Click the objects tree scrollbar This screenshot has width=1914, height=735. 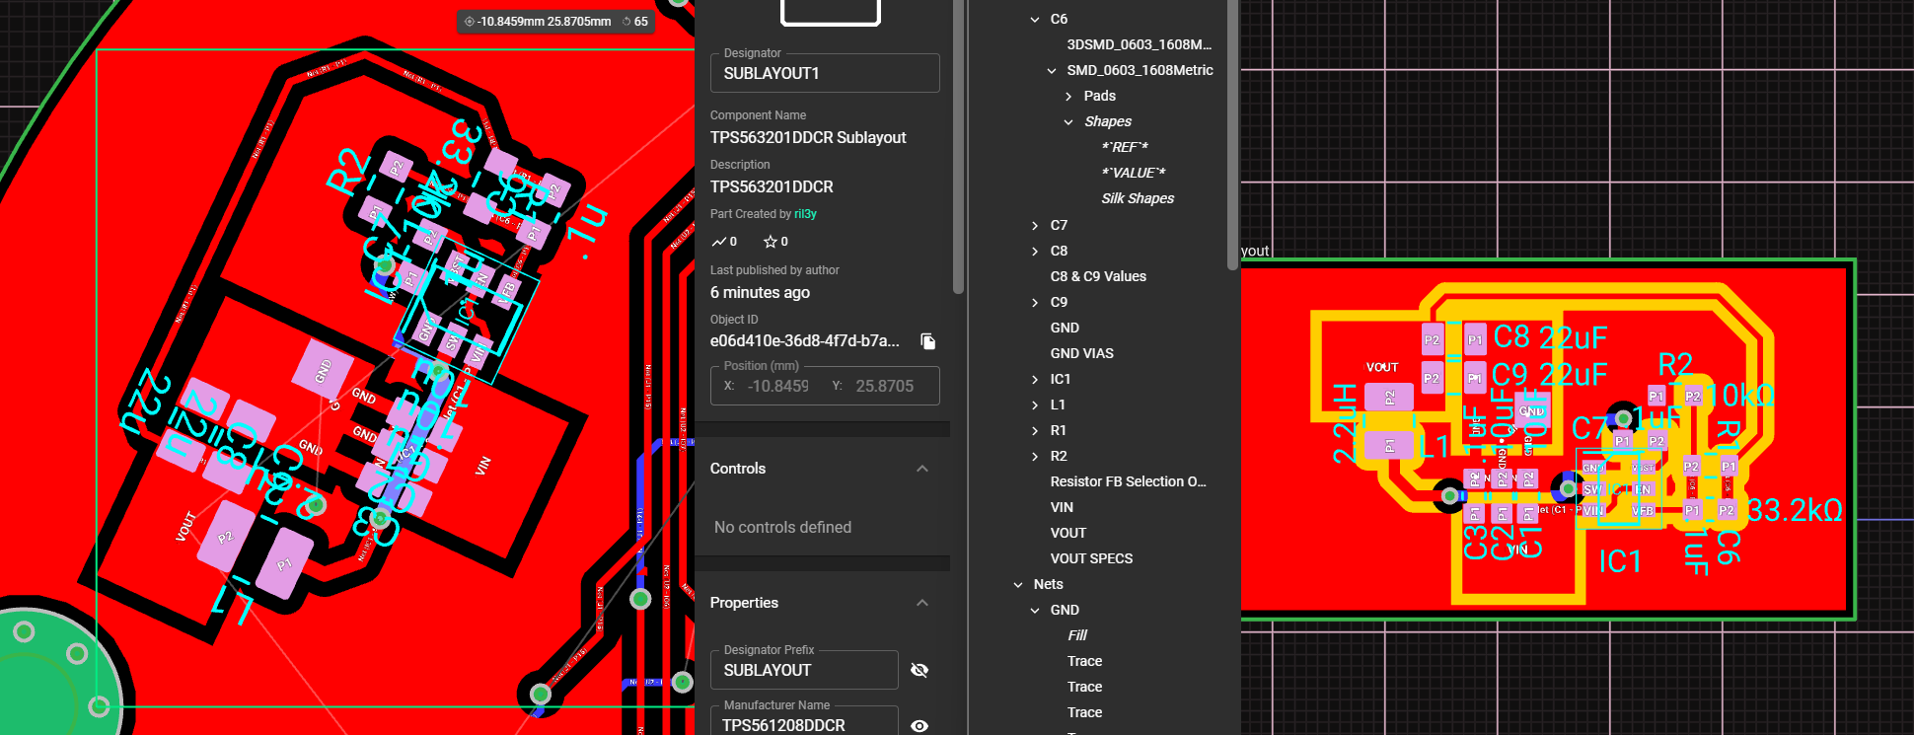[x=1232, y=135]
